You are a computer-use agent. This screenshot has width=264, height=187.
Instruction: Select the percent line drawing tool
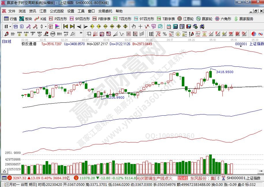click(x=164, y=34)
